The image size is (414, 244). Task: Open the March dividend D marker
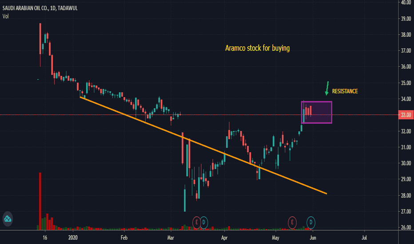[x=204, y=222]
